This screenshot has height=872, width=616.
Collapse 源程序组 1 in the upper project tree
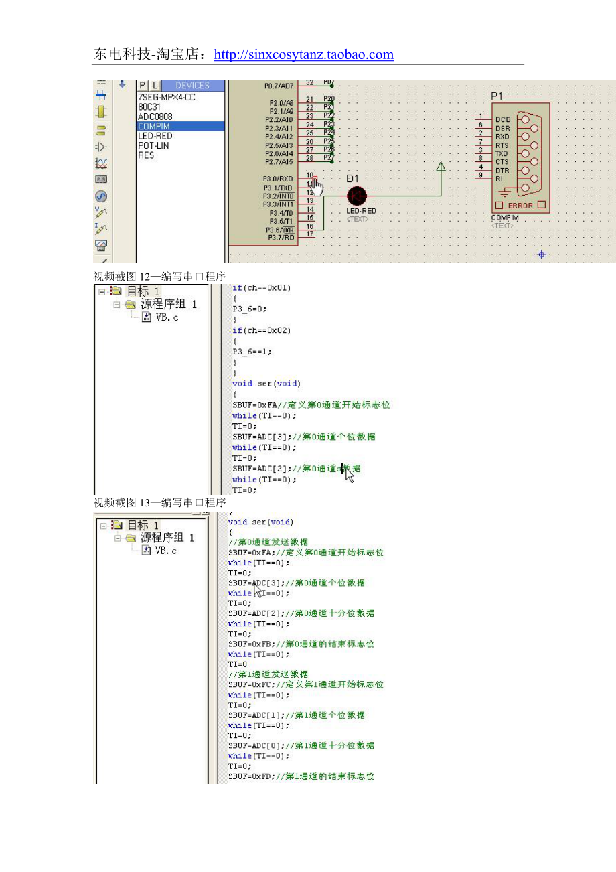point(117,304)
